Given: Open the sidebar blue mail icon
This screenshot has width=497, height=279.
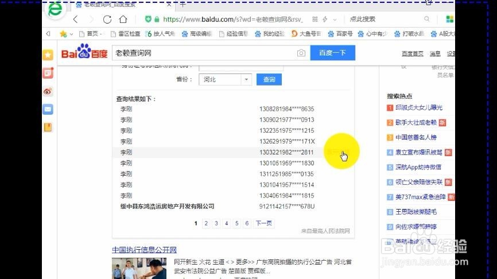Looking at the screenshot, I should [x=48, y=110].
